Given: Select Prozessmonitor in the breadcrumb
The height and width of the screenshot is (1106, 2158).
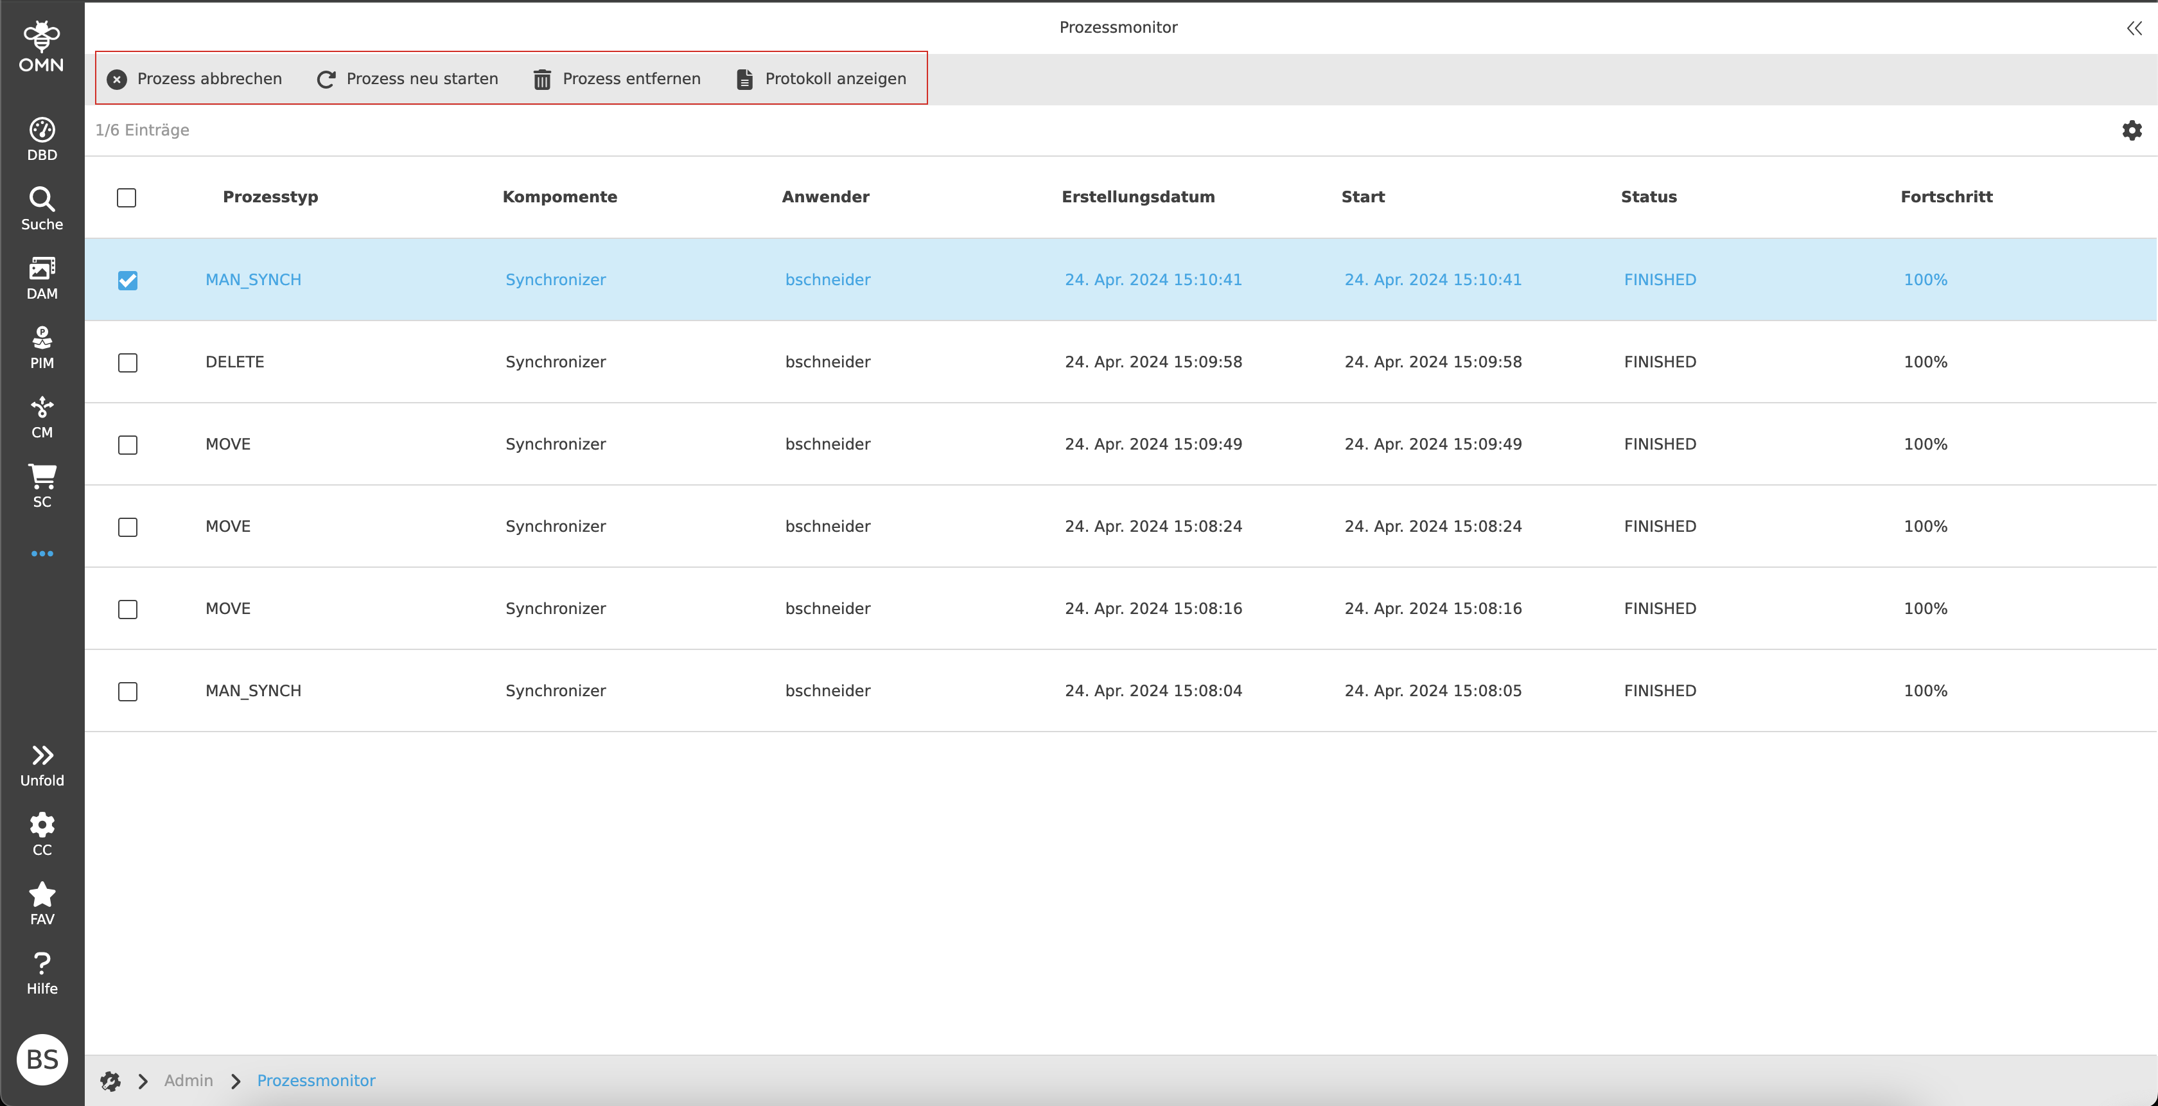Looking at the screenshot, I should click(x=316, y=1080).
